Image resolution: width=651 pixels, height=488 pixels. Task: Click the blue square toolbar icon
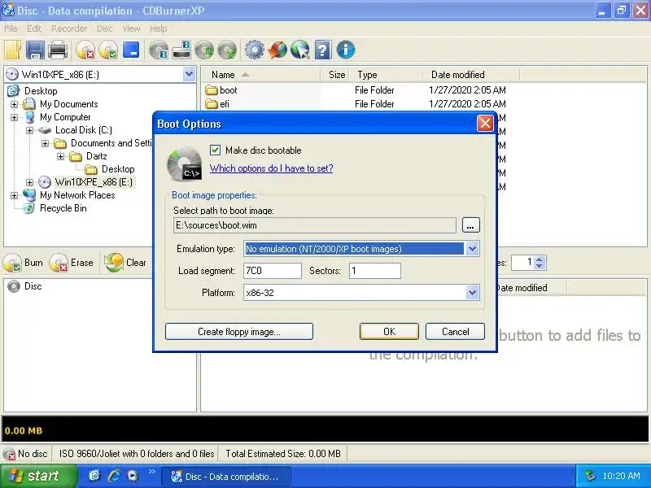(x=131, y=50)
